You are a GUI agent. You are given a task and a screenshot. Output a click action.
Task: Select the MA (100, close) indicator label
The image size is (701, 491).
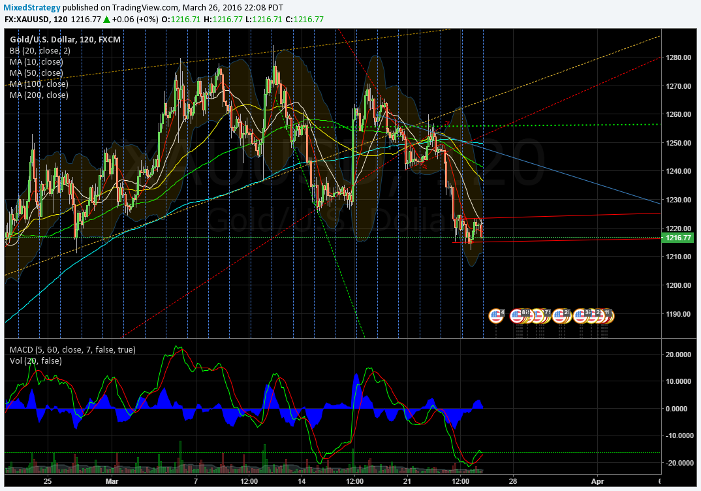39,84
